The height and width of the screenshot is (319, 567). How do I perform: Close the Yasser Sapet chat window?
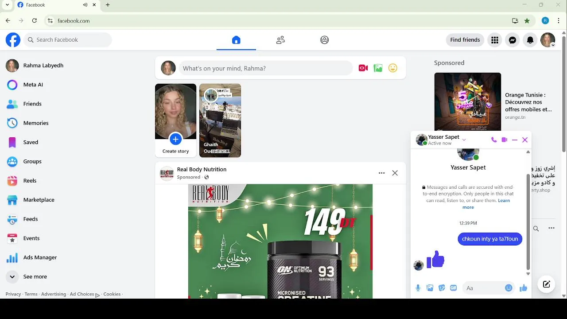pos(525,140)
